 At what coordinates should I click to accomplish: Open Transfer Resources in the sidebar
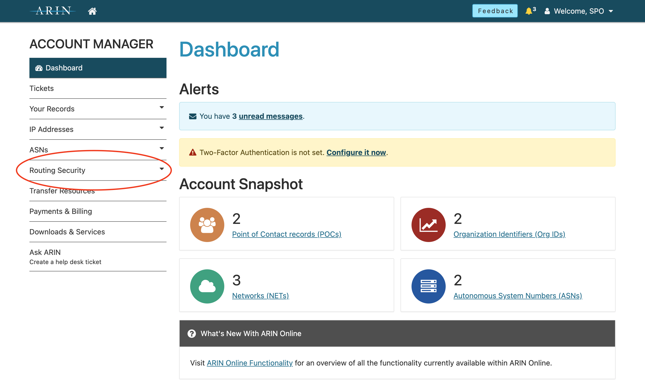tap(98, 191)
